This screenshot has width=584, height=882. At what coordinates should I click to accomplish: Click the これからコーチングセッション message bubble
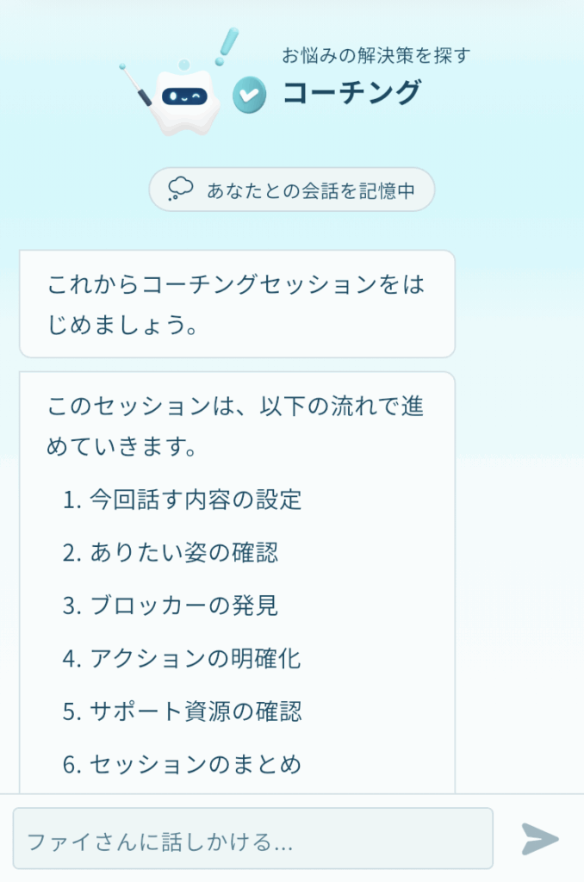coord(237,304)
